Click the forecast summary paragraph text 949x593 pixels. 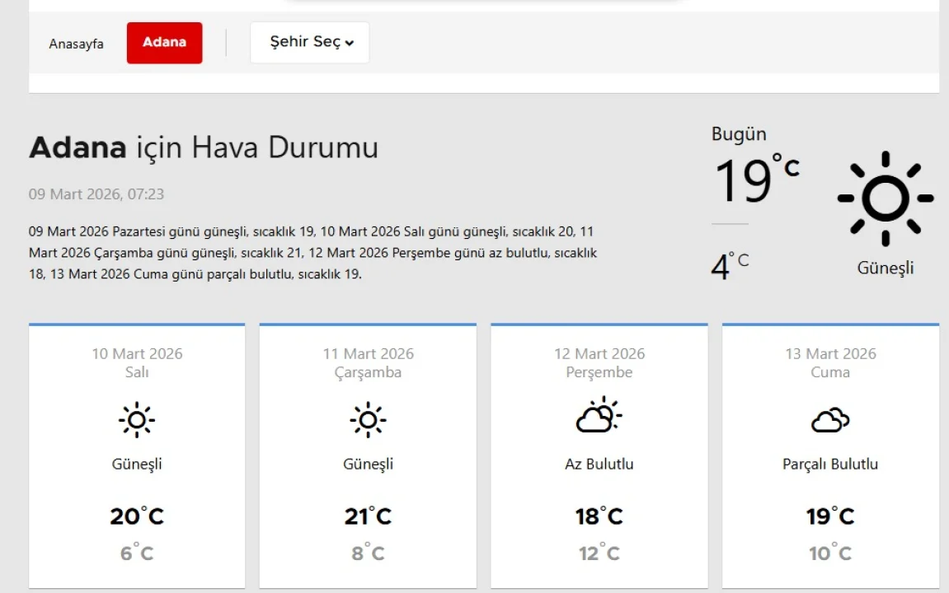(313, 253)
